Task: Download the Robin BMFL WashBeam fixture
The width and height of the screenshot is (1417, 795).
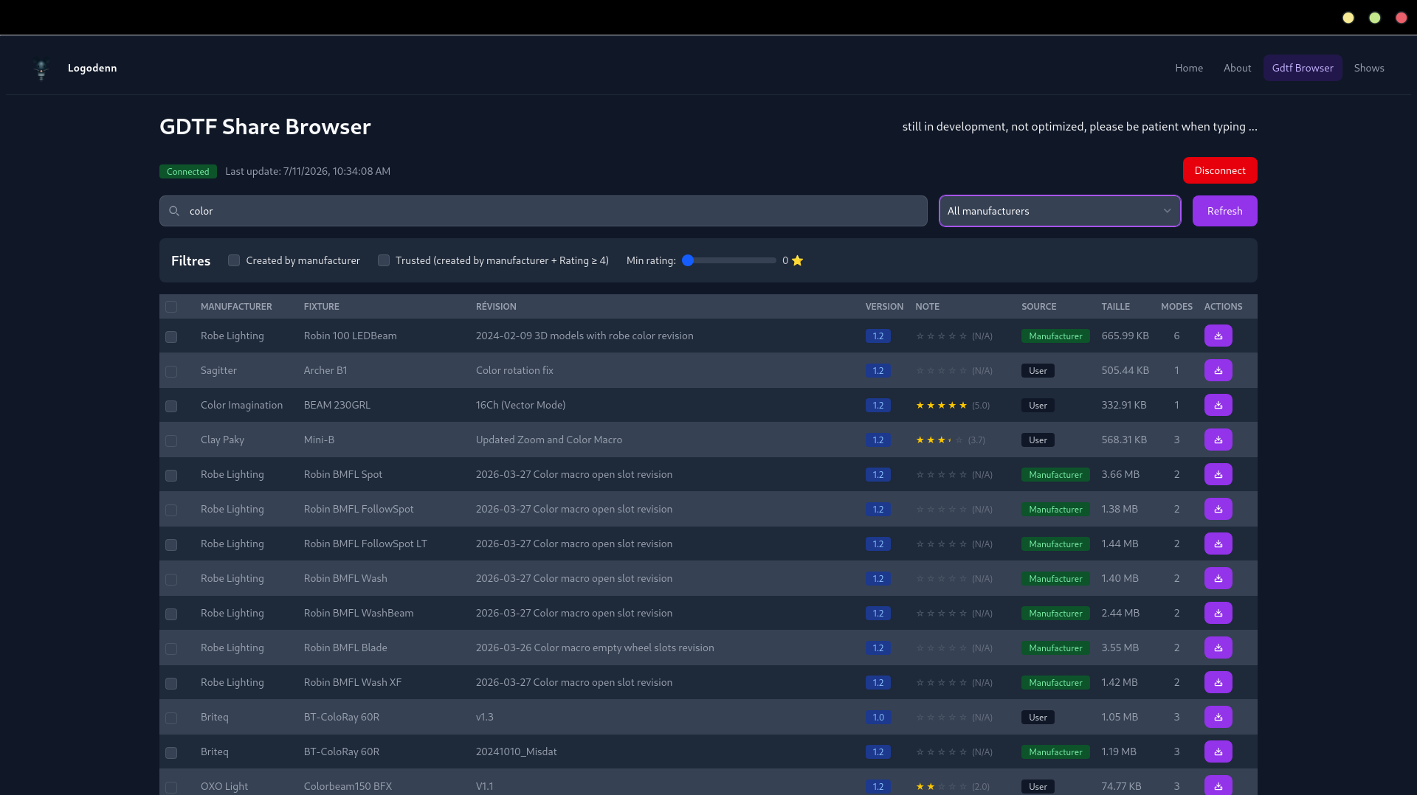Action: pyautogui.click(x=1218, y=613)
